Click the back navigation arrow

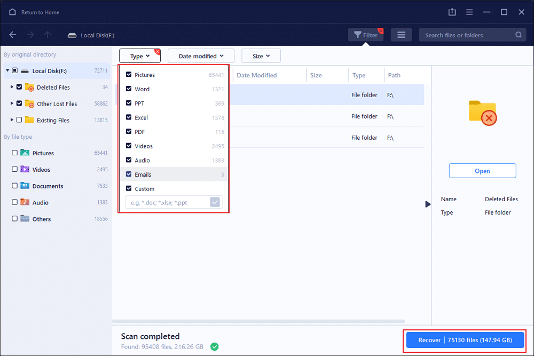pyautogui.click(x=12, y=35)
